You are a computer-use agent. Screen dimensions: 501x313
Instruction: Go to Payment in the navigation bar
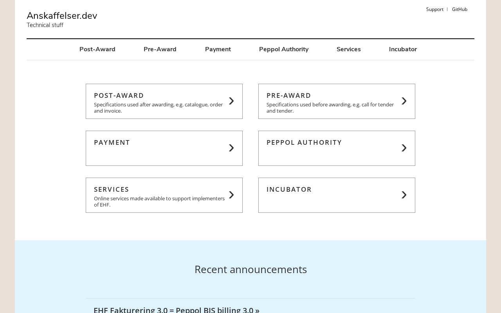tap(218, 49)
